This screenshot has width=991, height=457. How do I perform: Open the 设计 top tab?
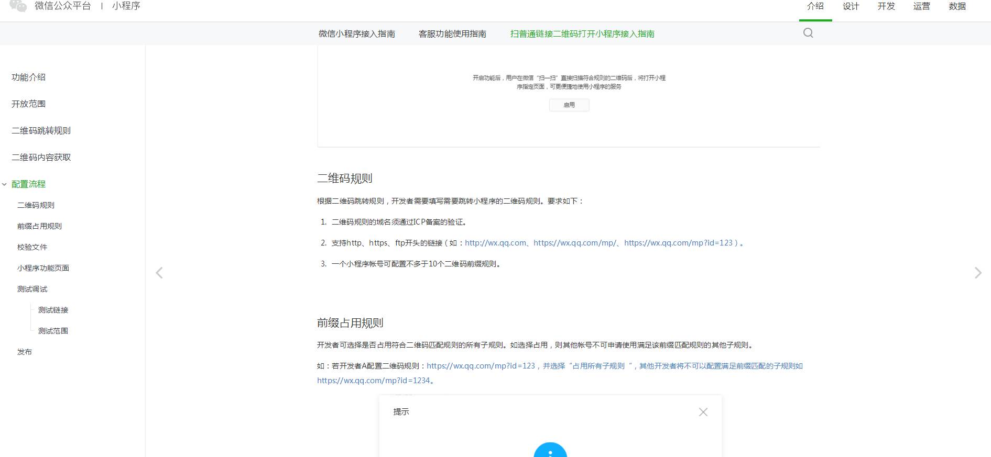(x=851, y=6)
